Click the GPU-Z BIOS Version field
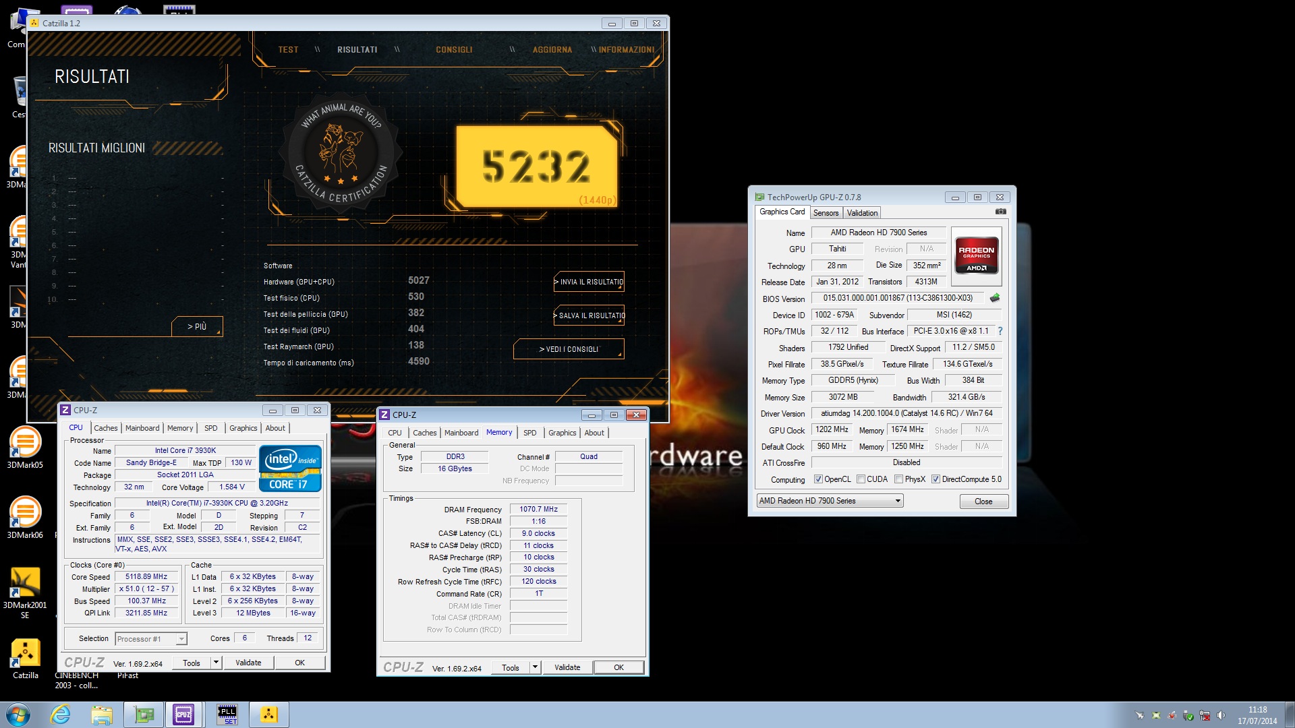The width and height of the screenshot is (1295, 728). [x=898, y=298]
